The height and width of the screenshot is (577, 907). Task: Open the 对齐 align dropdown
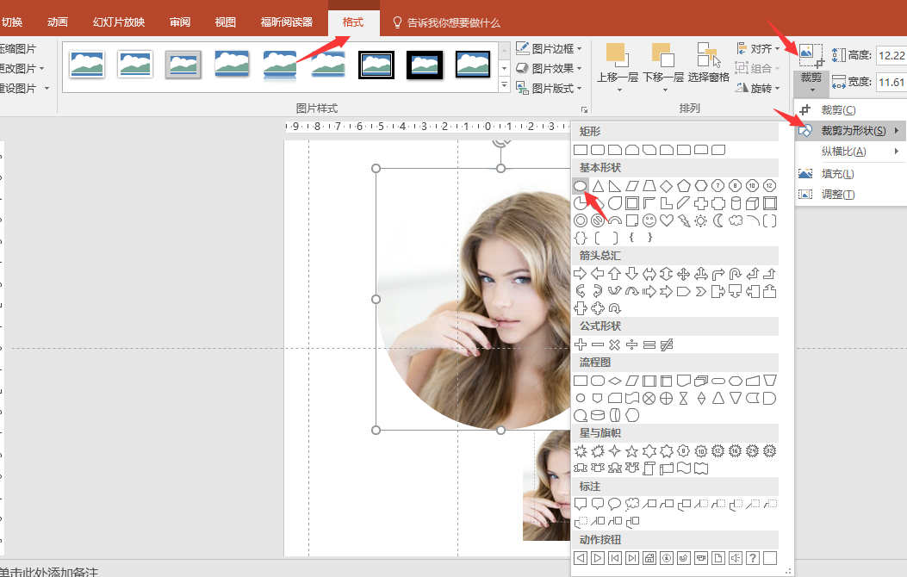click(x=759, y=48)
